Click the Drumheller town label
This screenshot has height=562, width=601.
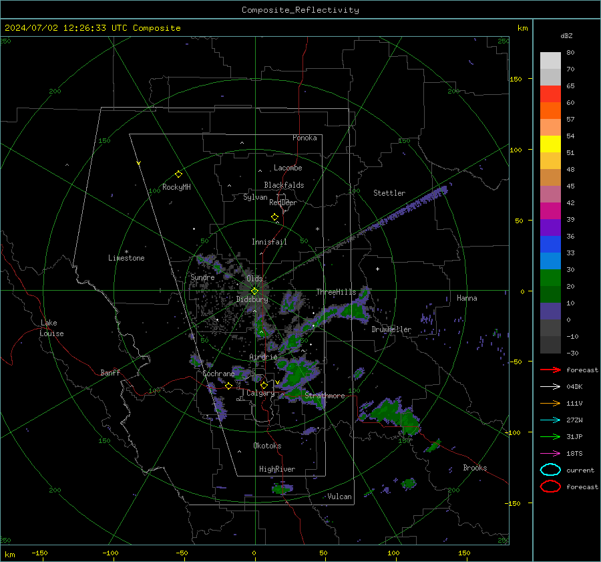pyautogui.click(x=391, y=329)
